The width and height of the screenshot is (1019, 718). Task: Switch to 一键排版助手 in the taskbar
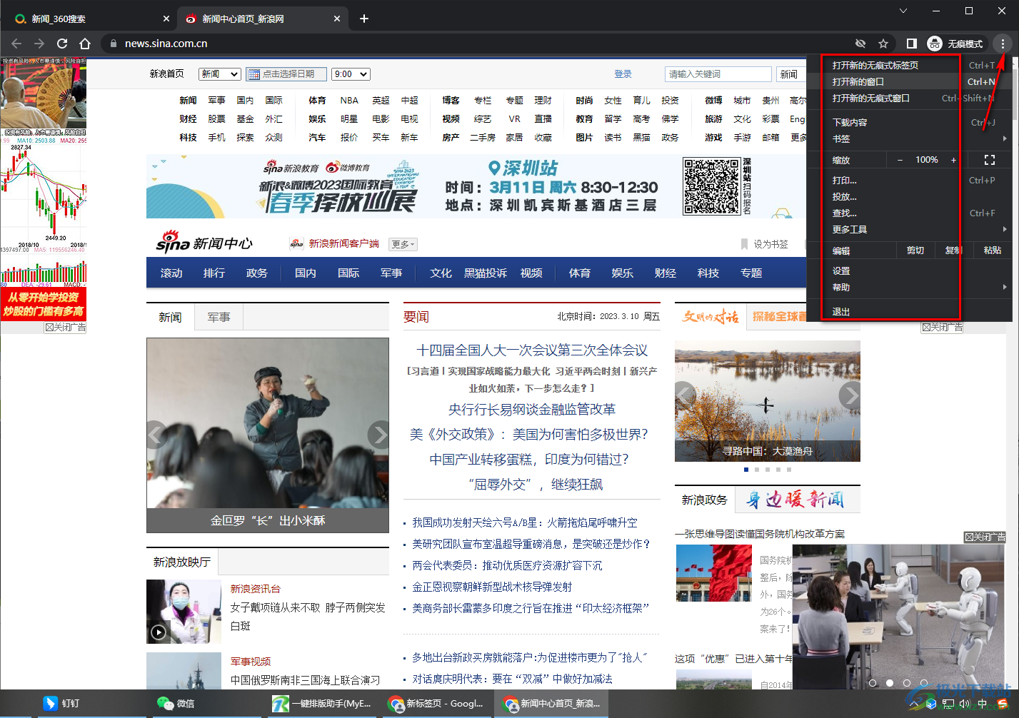(x=323, y=703)
